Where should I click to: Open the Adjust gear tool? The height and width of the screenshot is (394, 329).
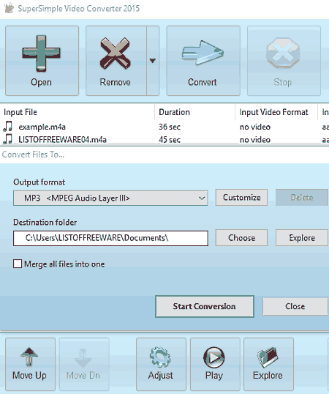161,364
